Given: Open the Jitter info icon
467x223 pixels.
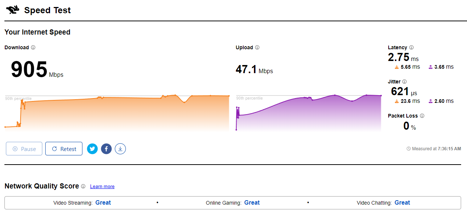Looking at the screenshot, I should (x=404, y=82).
